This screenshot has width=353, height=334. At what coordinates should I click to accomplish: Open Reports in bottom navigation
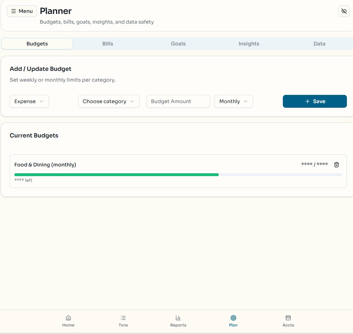pos(178,321)
